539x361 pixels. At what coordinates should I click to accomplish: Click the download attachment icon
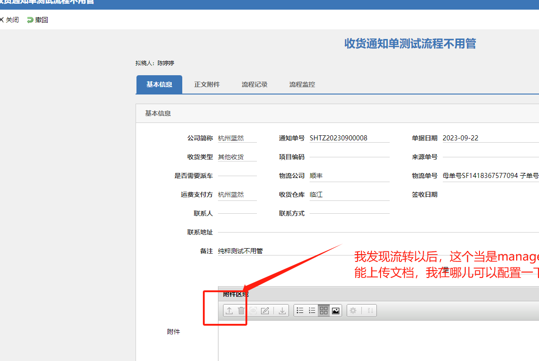[x=282, y=311]
